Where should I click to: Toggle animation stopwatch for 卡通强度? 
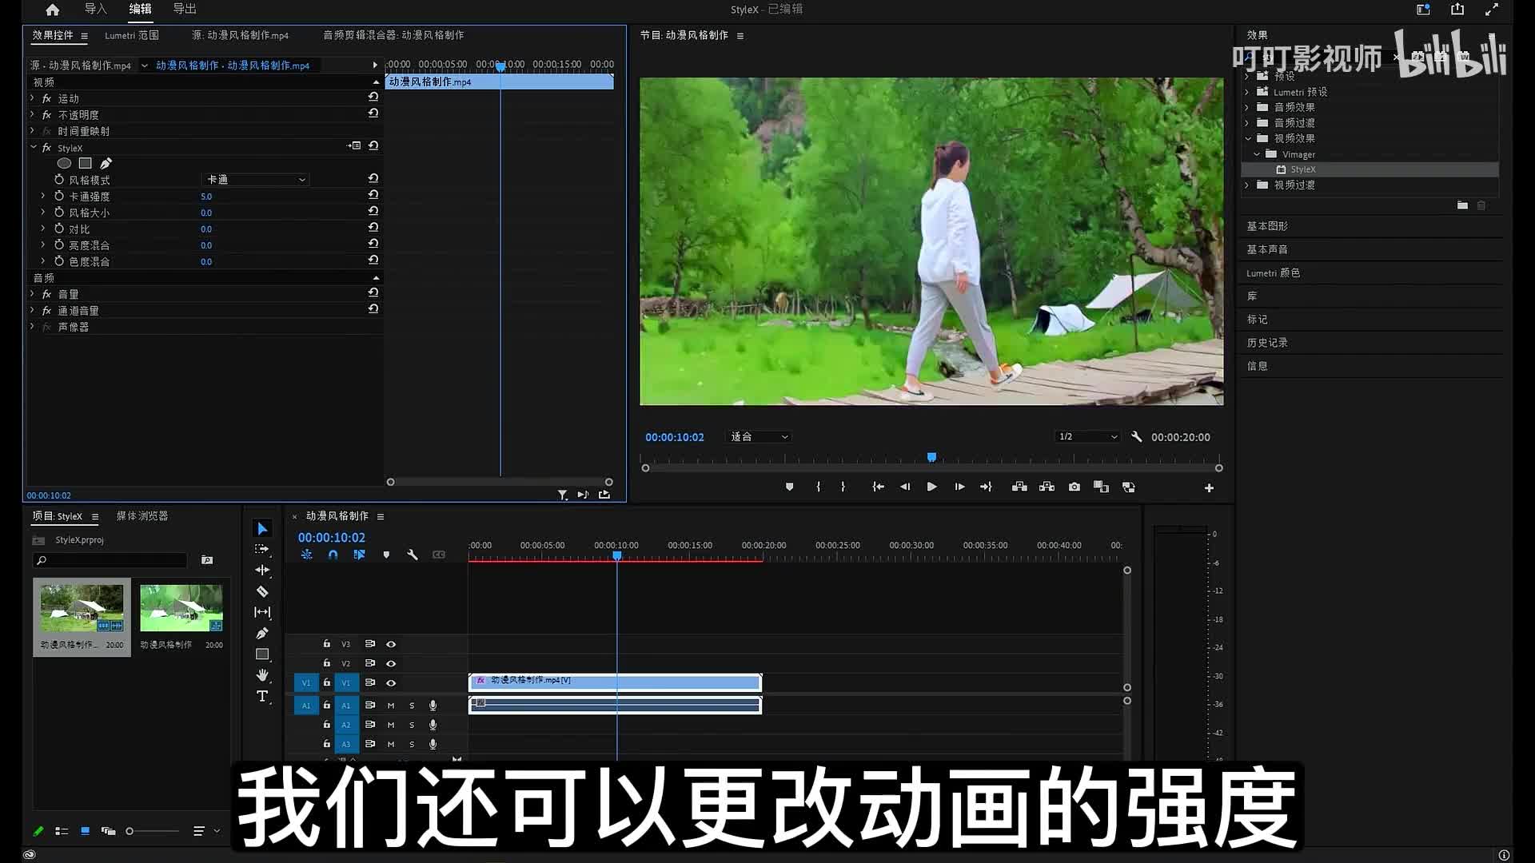click(59, 196)
